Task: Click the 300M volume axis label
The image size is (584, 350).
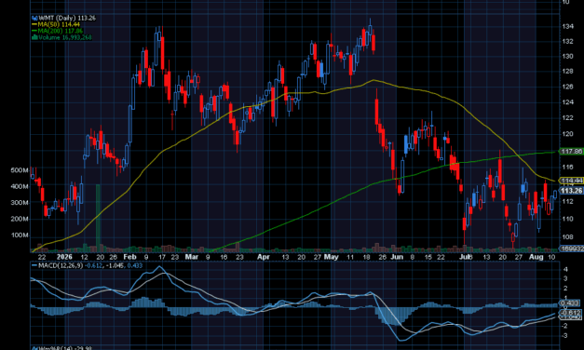Action: (20, 203)
